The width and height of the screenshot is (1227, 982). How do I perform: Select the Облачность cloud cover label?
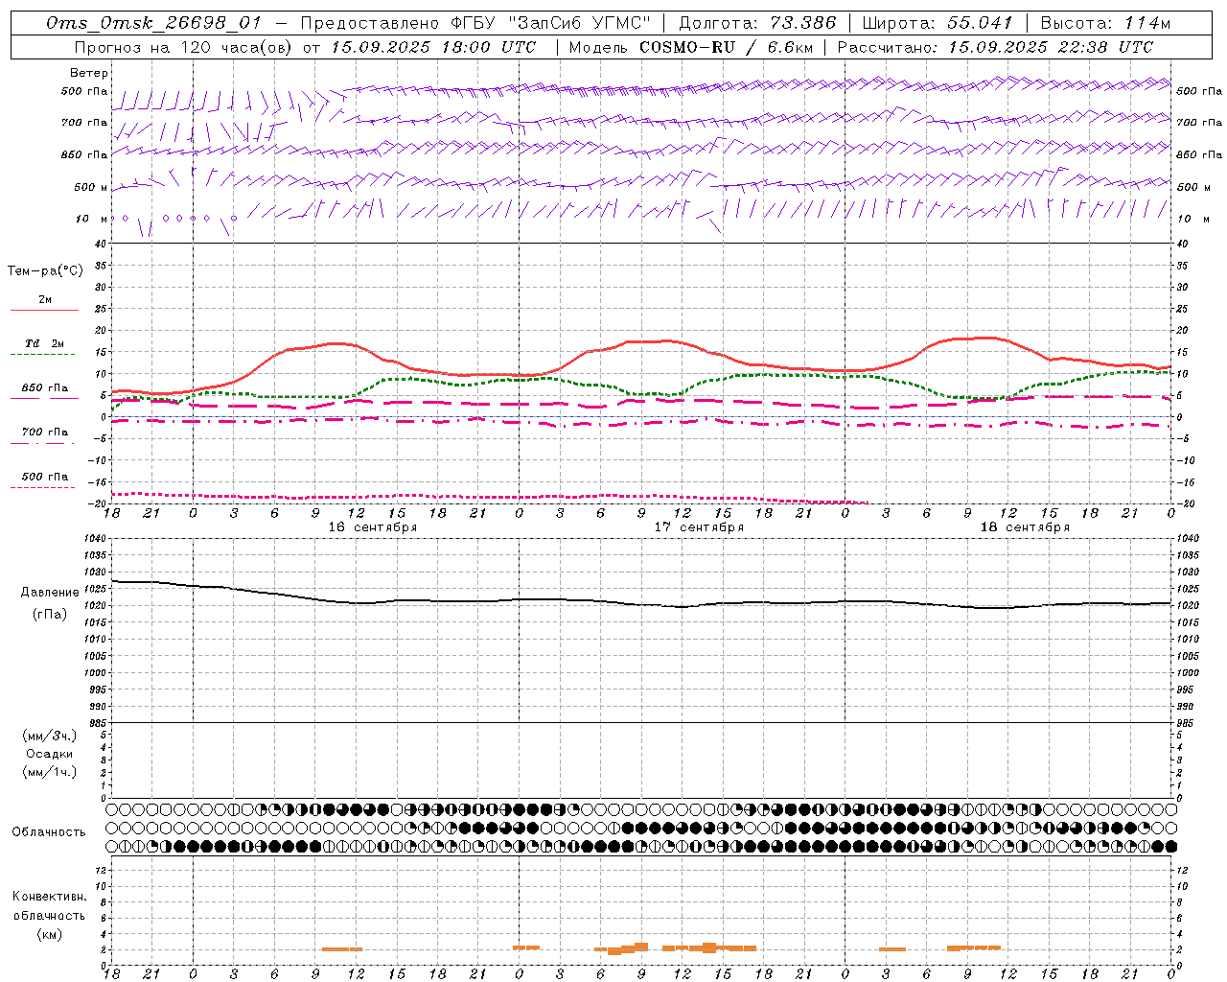coord(49,831)
